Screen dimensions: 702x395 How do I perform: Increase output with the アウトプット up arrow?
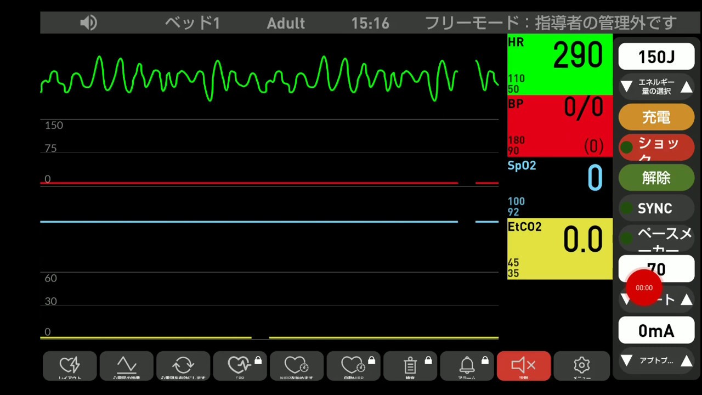(687, 360)
